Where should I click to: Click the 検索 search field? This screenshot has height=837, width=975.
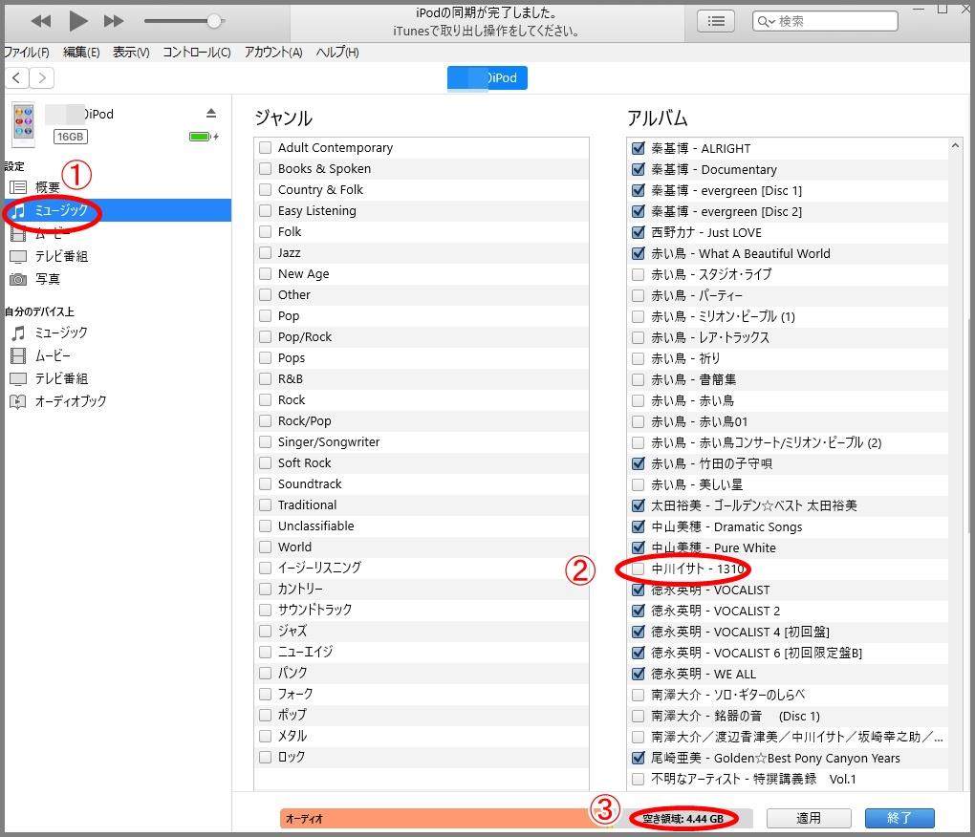point(825,21)
